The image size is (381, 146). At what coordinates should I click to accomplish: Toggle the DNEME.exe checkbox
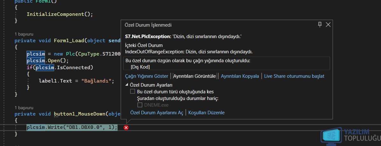coord(140,105)
